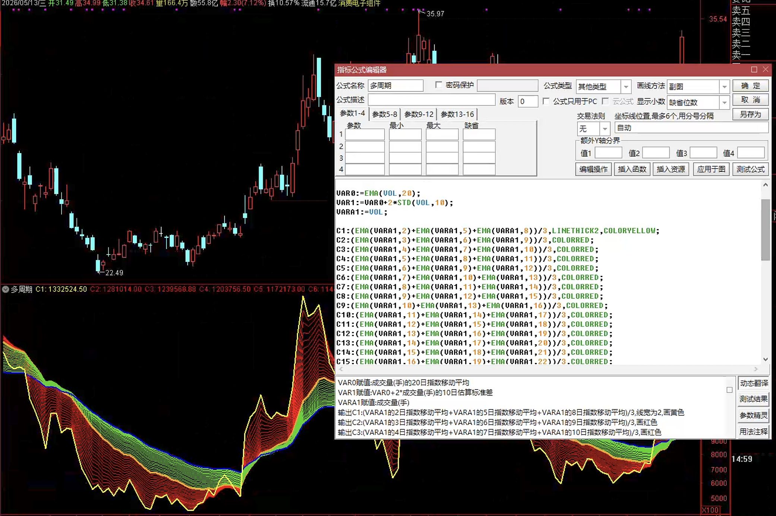Click the 公式描述 input field
The height and width of the screenshot is (516, 776).
pyautogui.click(x=431, y=100)
